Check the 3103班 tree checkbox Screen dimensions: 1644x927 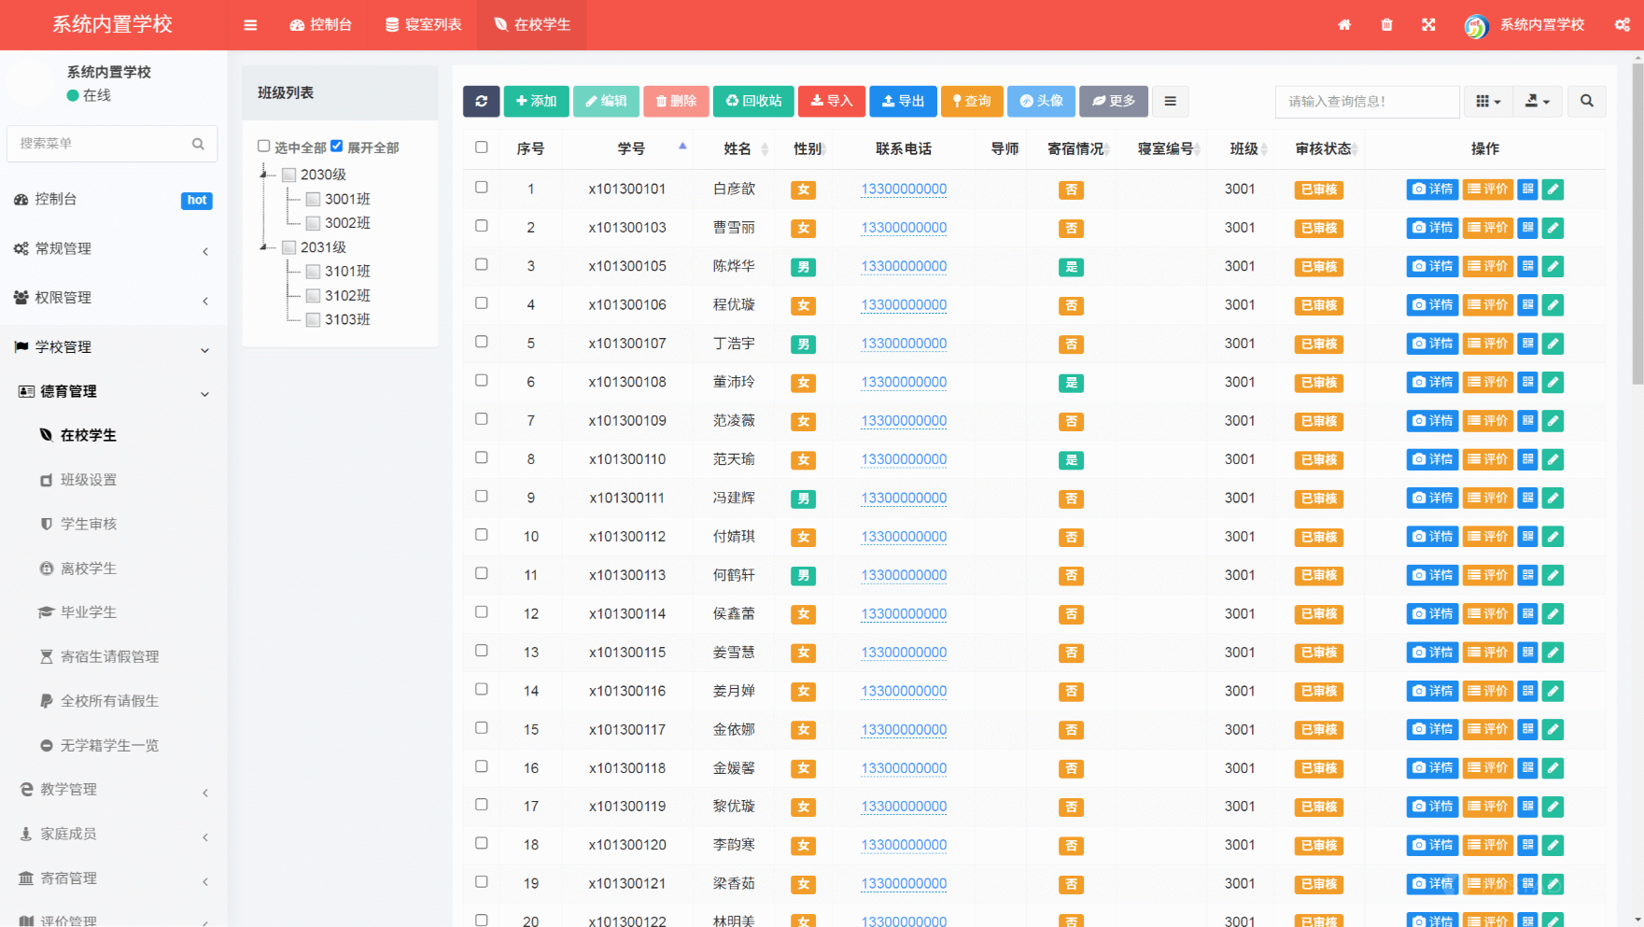(314, 319)
